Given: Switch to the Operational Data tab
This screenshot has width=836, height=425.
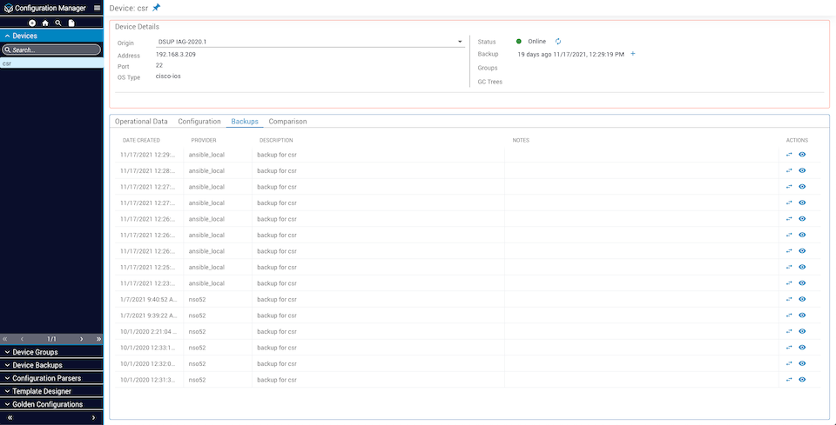Looking at the screenshot, I should 141,122.
